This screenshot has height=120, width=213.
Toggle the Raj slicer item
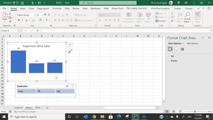(x=65, y=91)
